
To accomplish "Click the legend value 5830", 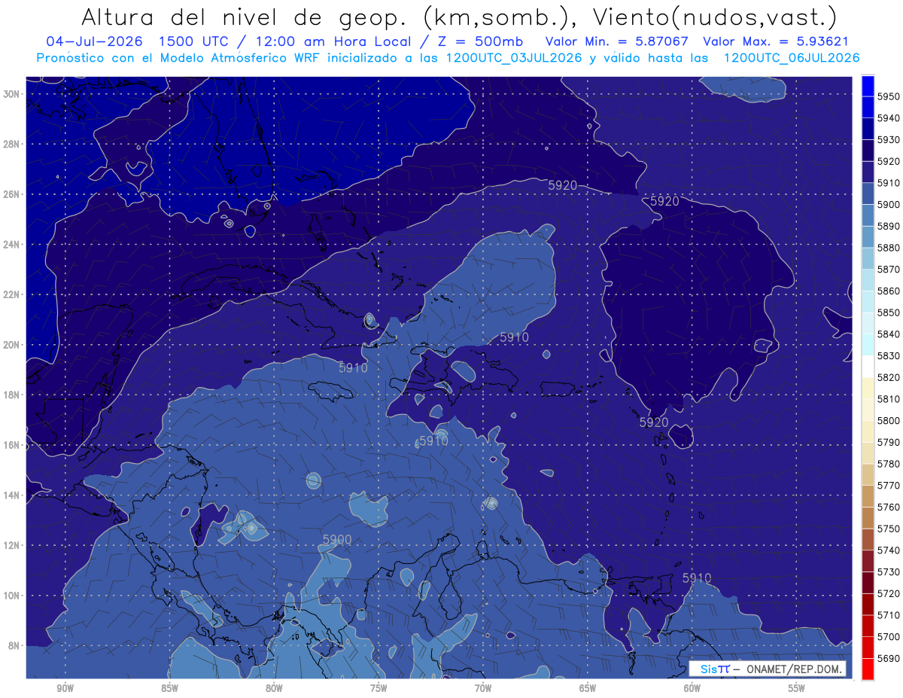I will coord(888,355).
